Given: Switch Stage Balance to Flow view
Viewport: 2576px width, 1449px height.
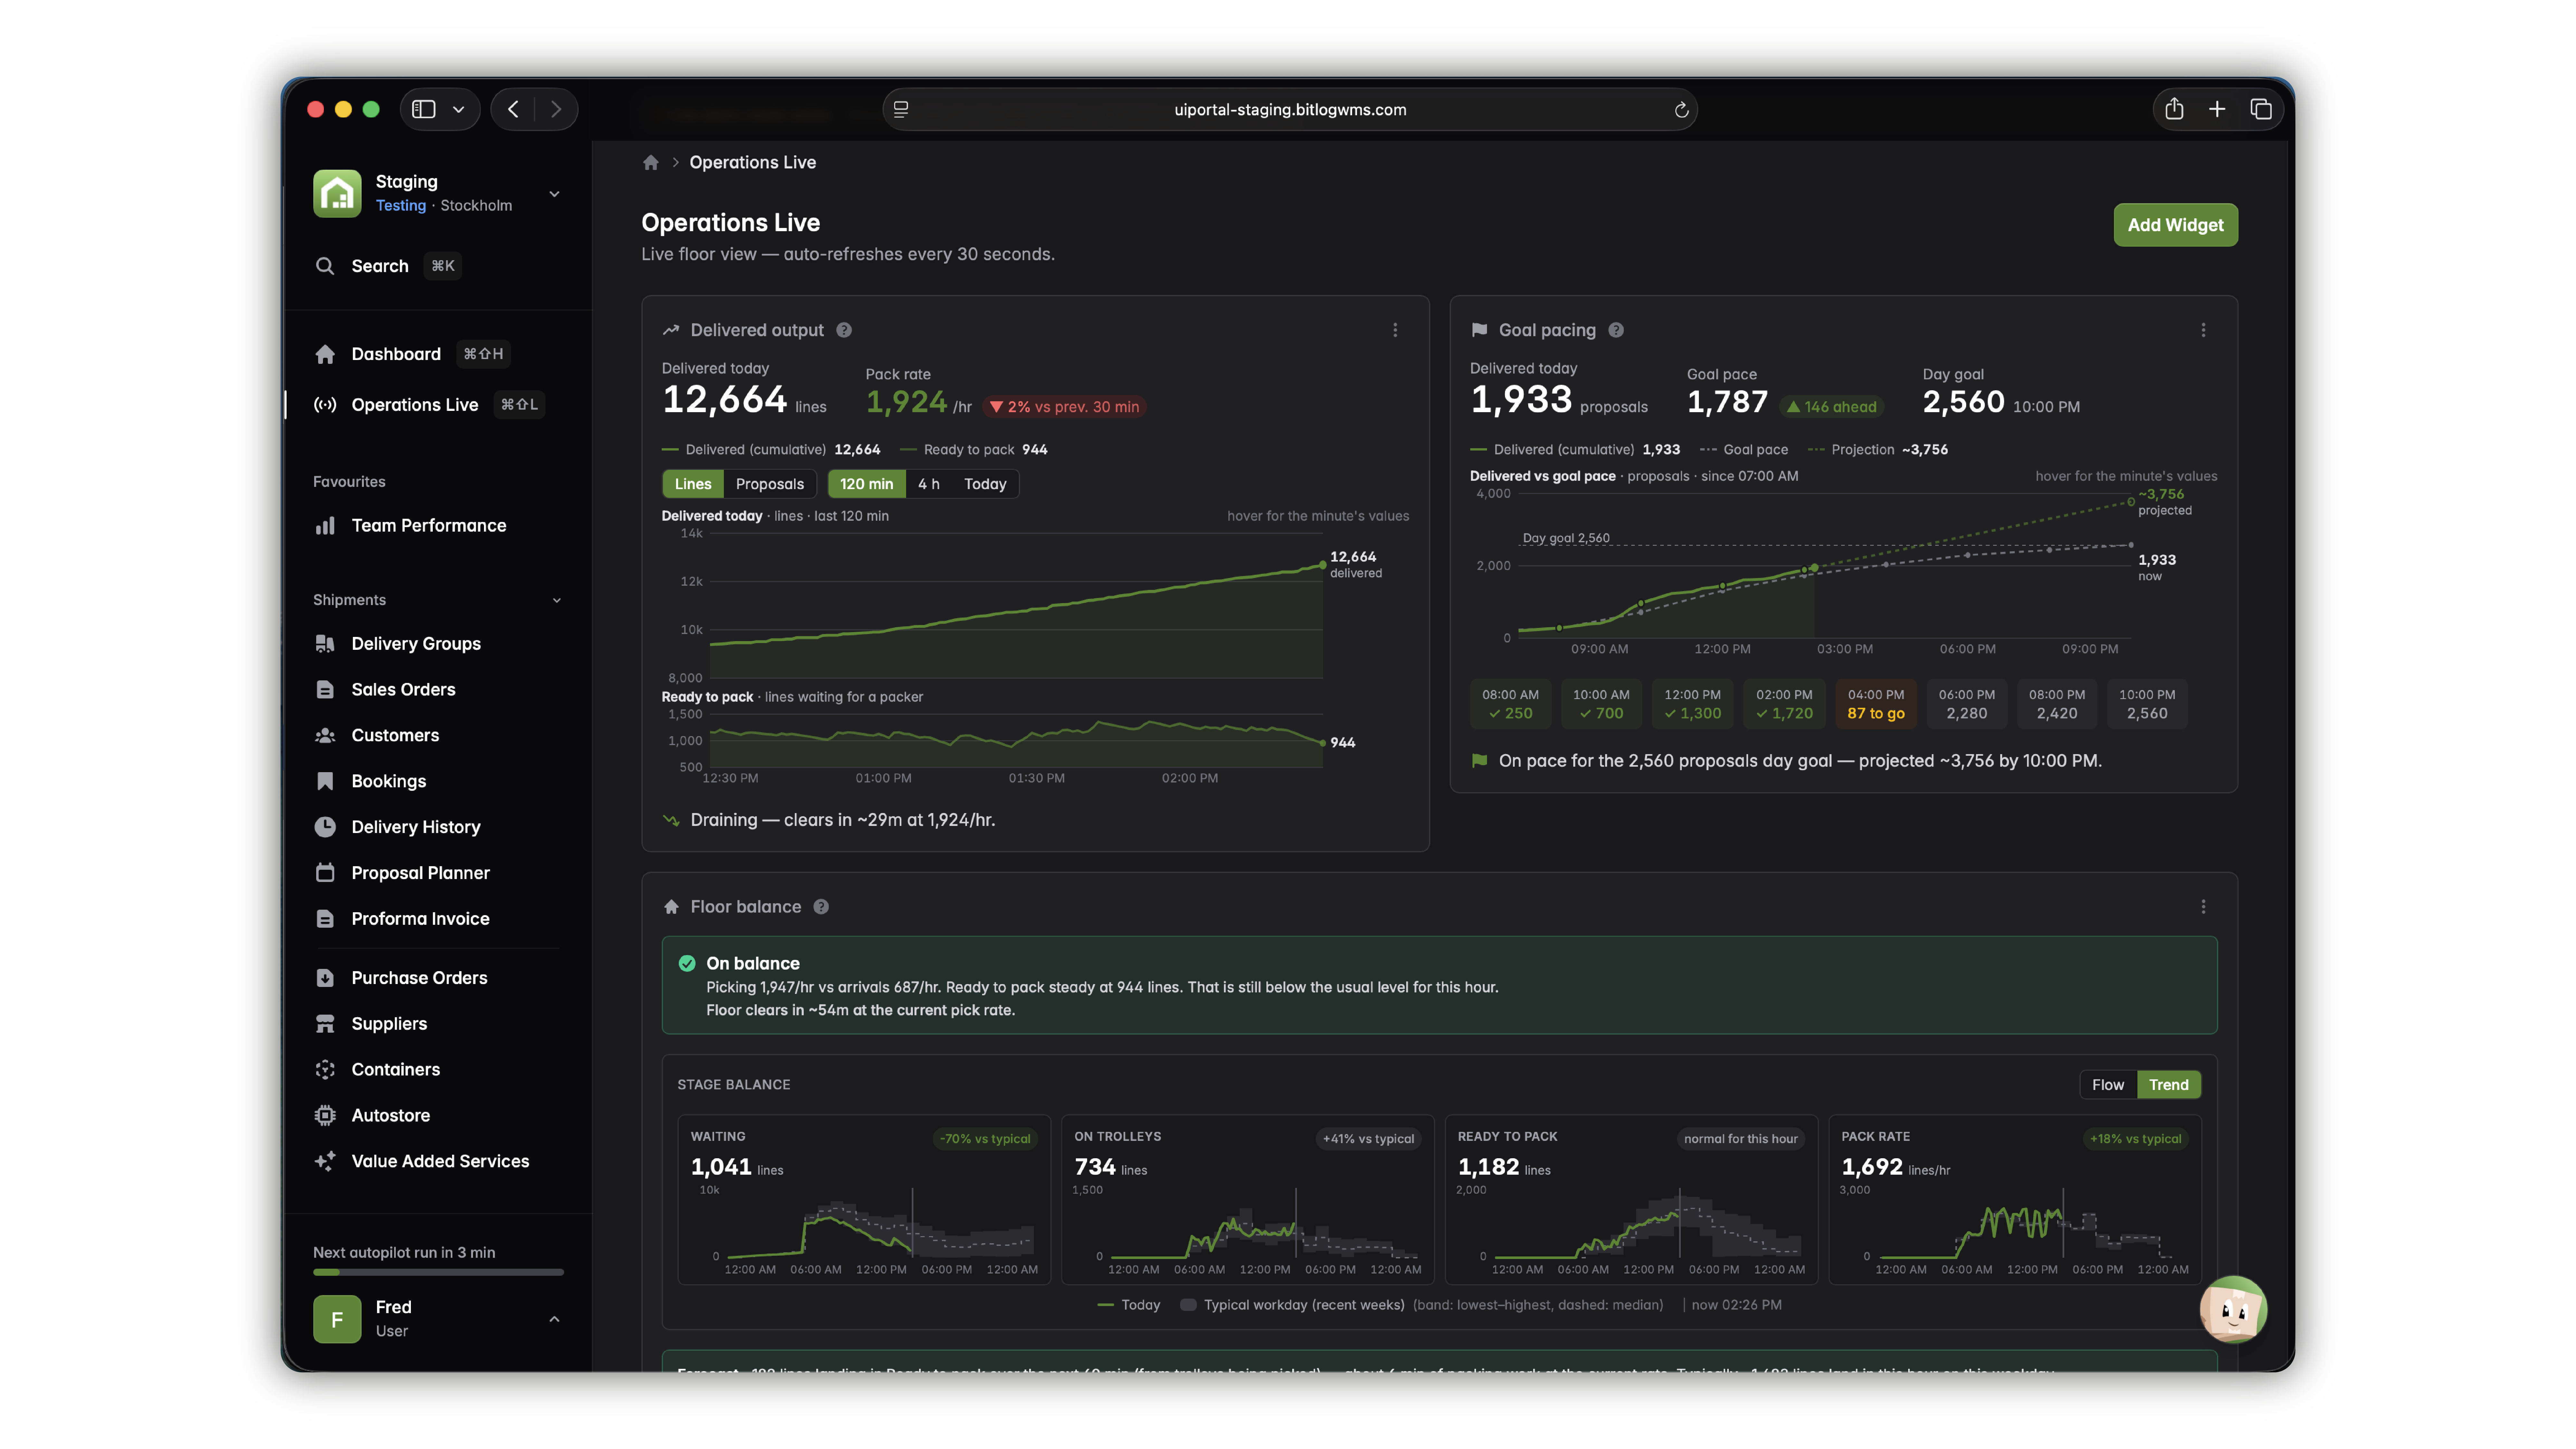Looking at the screenshot, I should [2108, 1085].
